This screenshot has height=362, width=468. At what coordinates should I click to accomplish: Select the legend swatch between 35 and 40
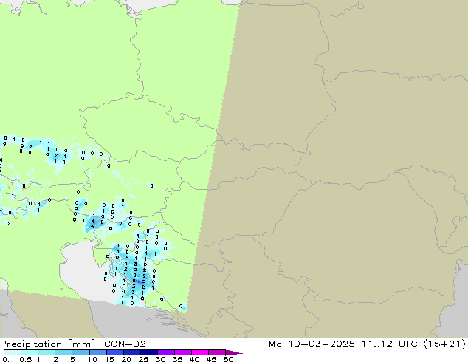click(x=182, y=352)
